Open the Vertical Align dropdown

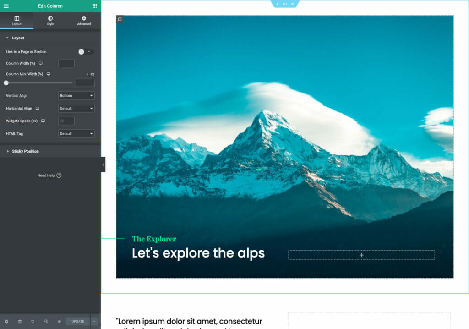click(76, 96)
